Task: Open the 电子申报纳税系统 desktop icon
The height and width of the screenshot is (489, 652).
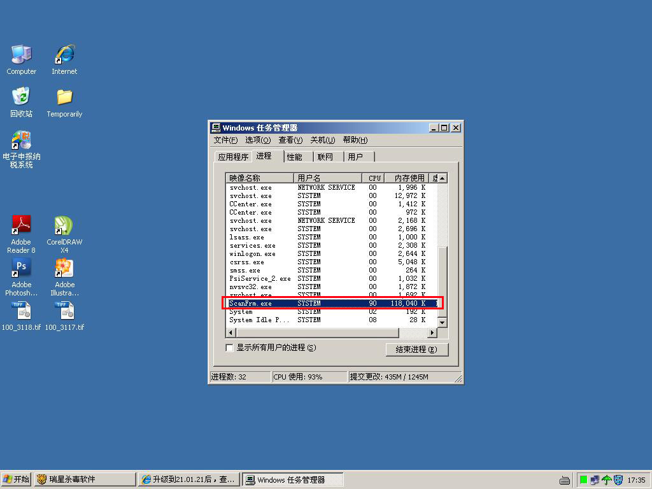Action: [22, 141]
